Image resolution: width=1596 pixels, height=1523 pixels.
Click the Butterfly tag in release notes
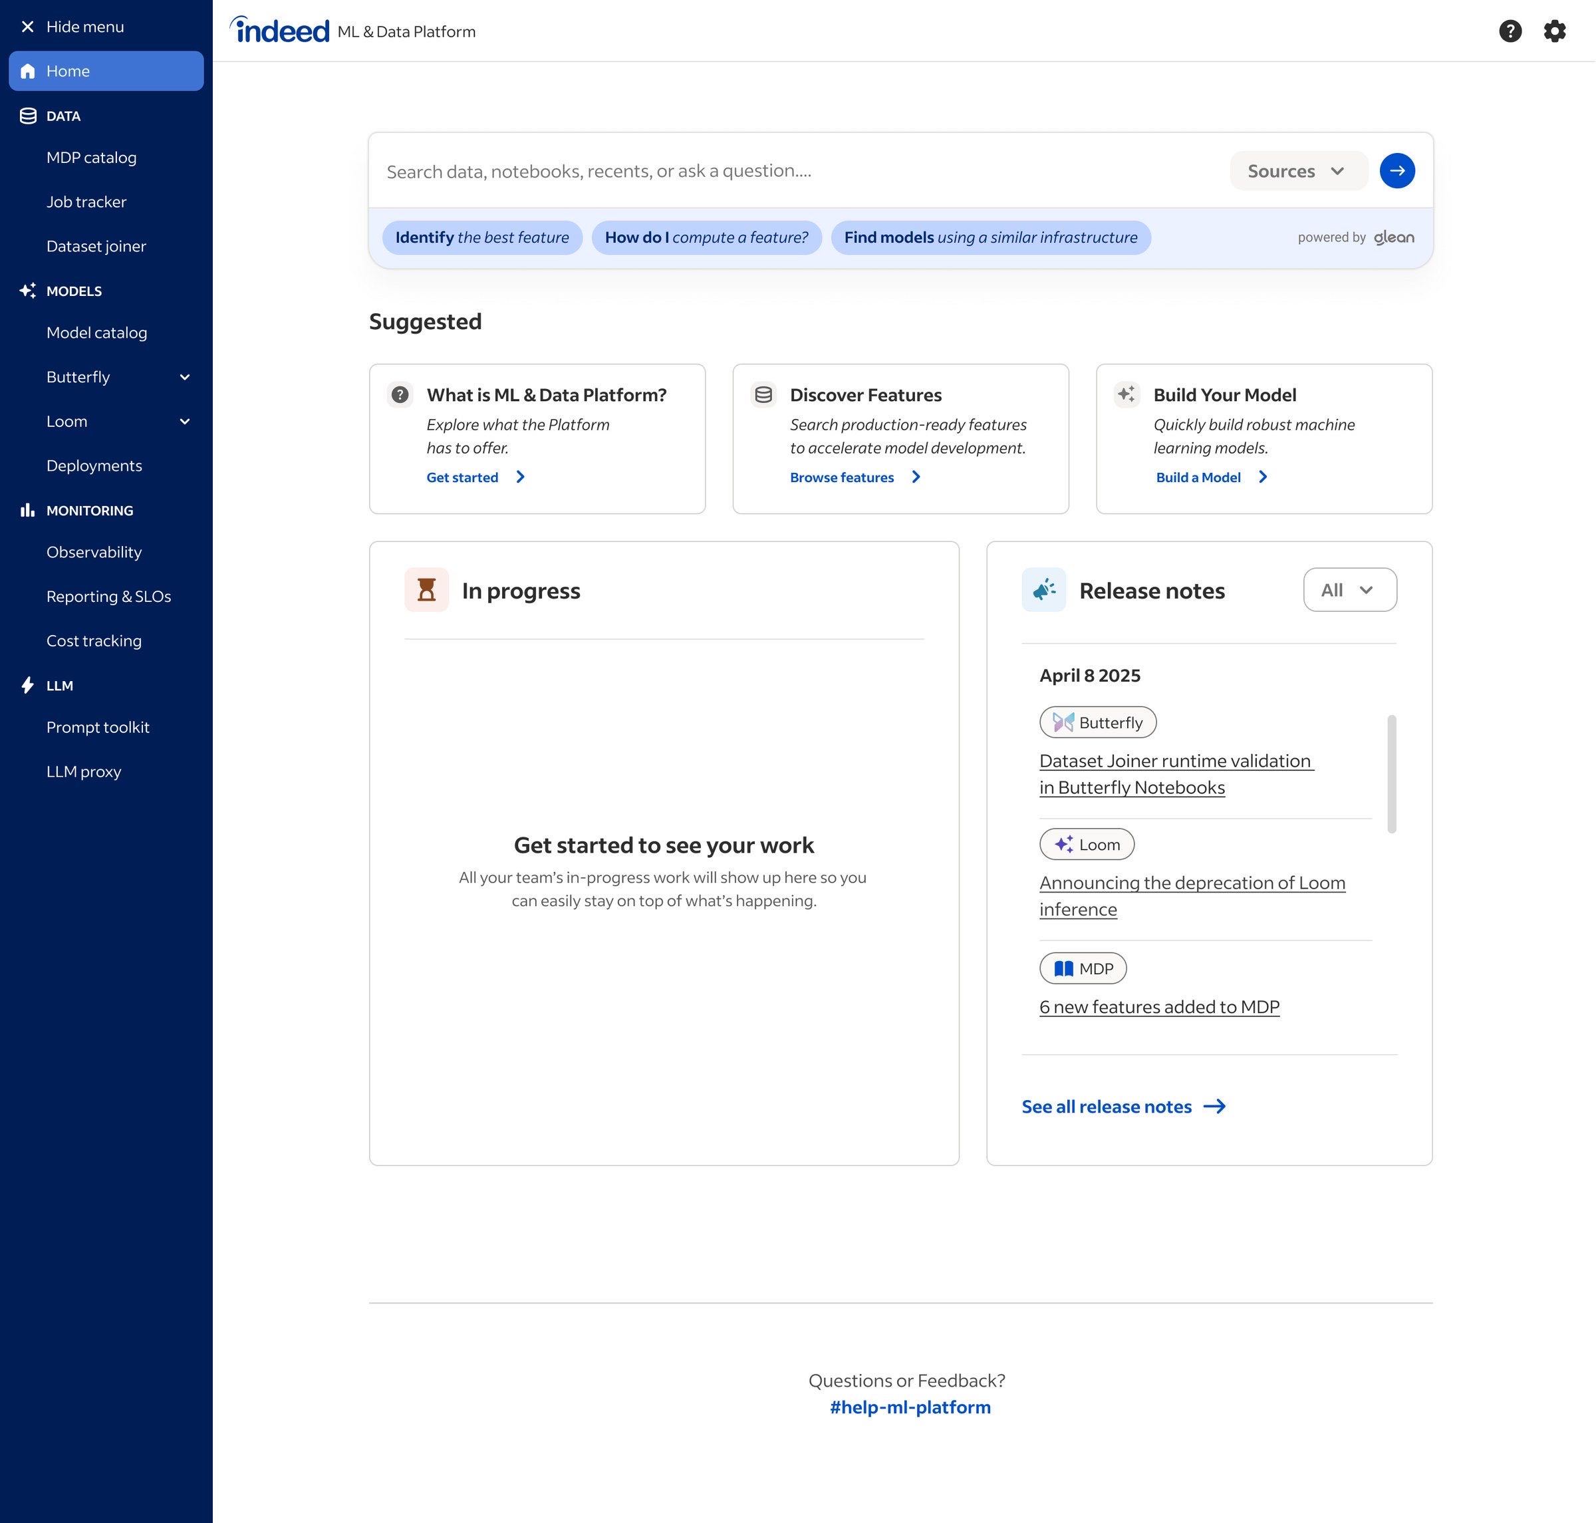[1097, 722]
